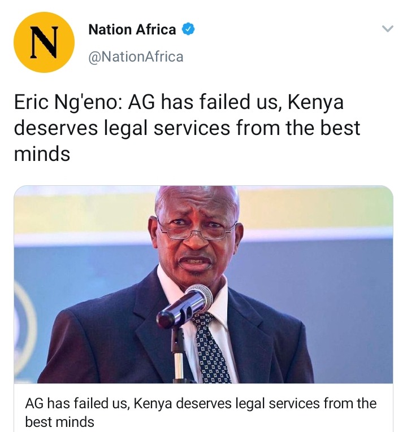
Task: Click the word 'Kenya' in the tweet text
Action: pos(316,102)
